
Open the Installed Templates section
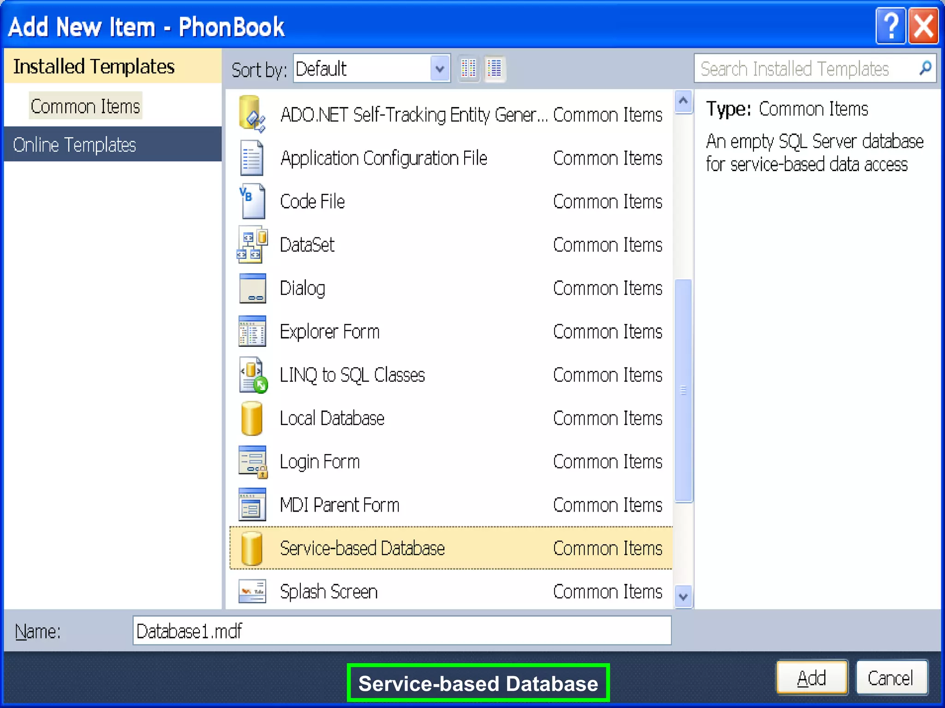pos(94,66)
